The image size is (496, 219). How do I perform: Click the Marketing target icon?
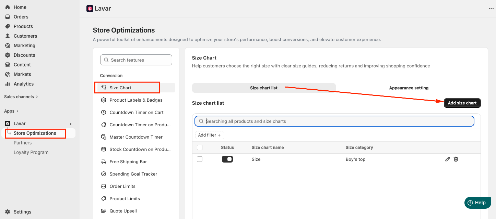pos(8,46)
